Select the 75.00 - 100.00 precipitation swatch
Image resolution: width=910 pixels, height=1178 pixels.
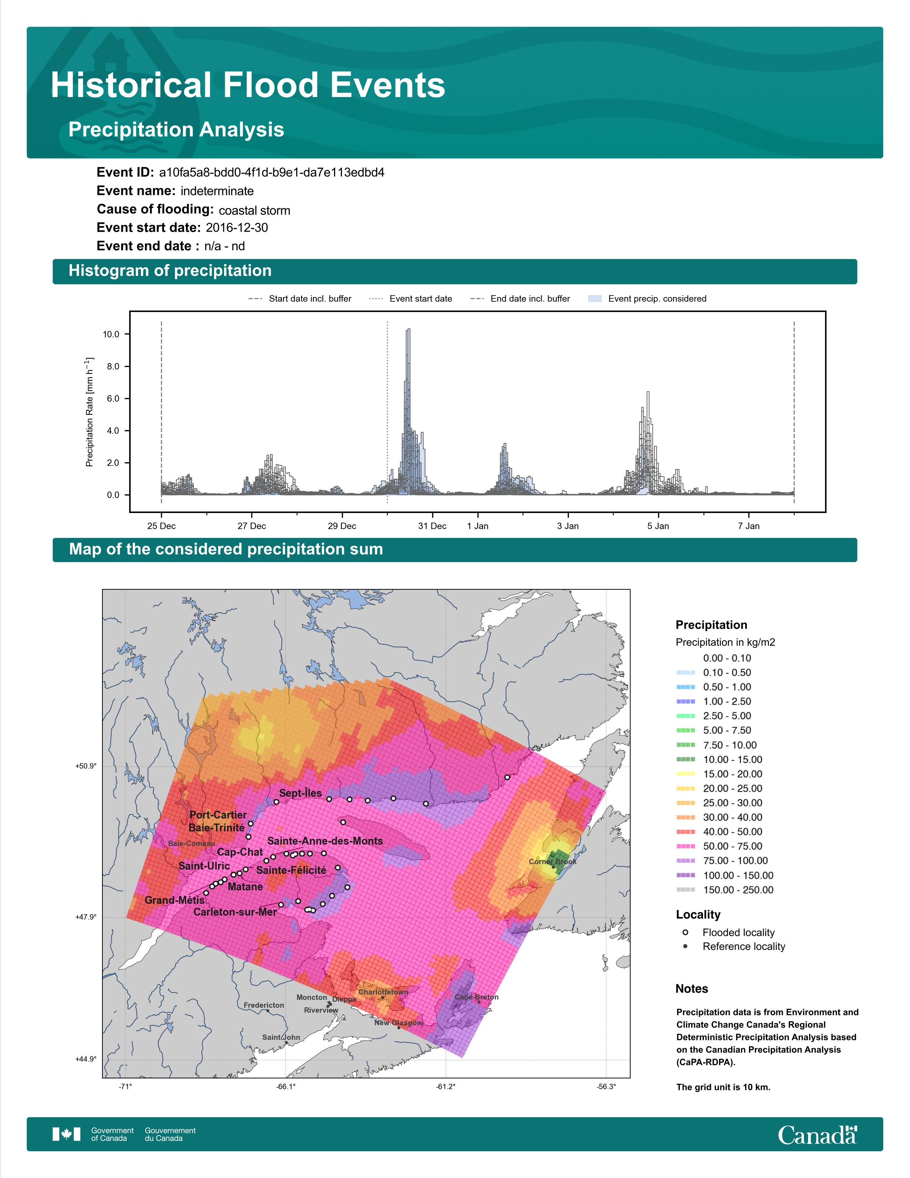point(685,861)
